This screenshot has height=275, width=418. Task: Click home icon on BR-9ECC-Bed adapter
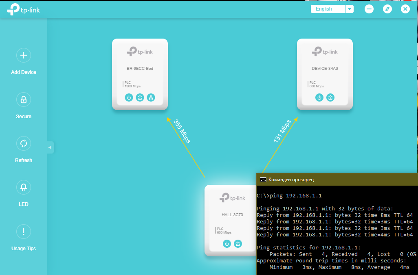(140, 97)
